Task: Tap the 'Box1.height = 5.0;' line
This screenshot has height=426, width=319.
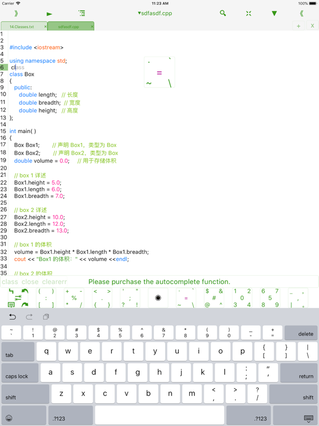Action: pyautogui.click(x=38, y=182)
